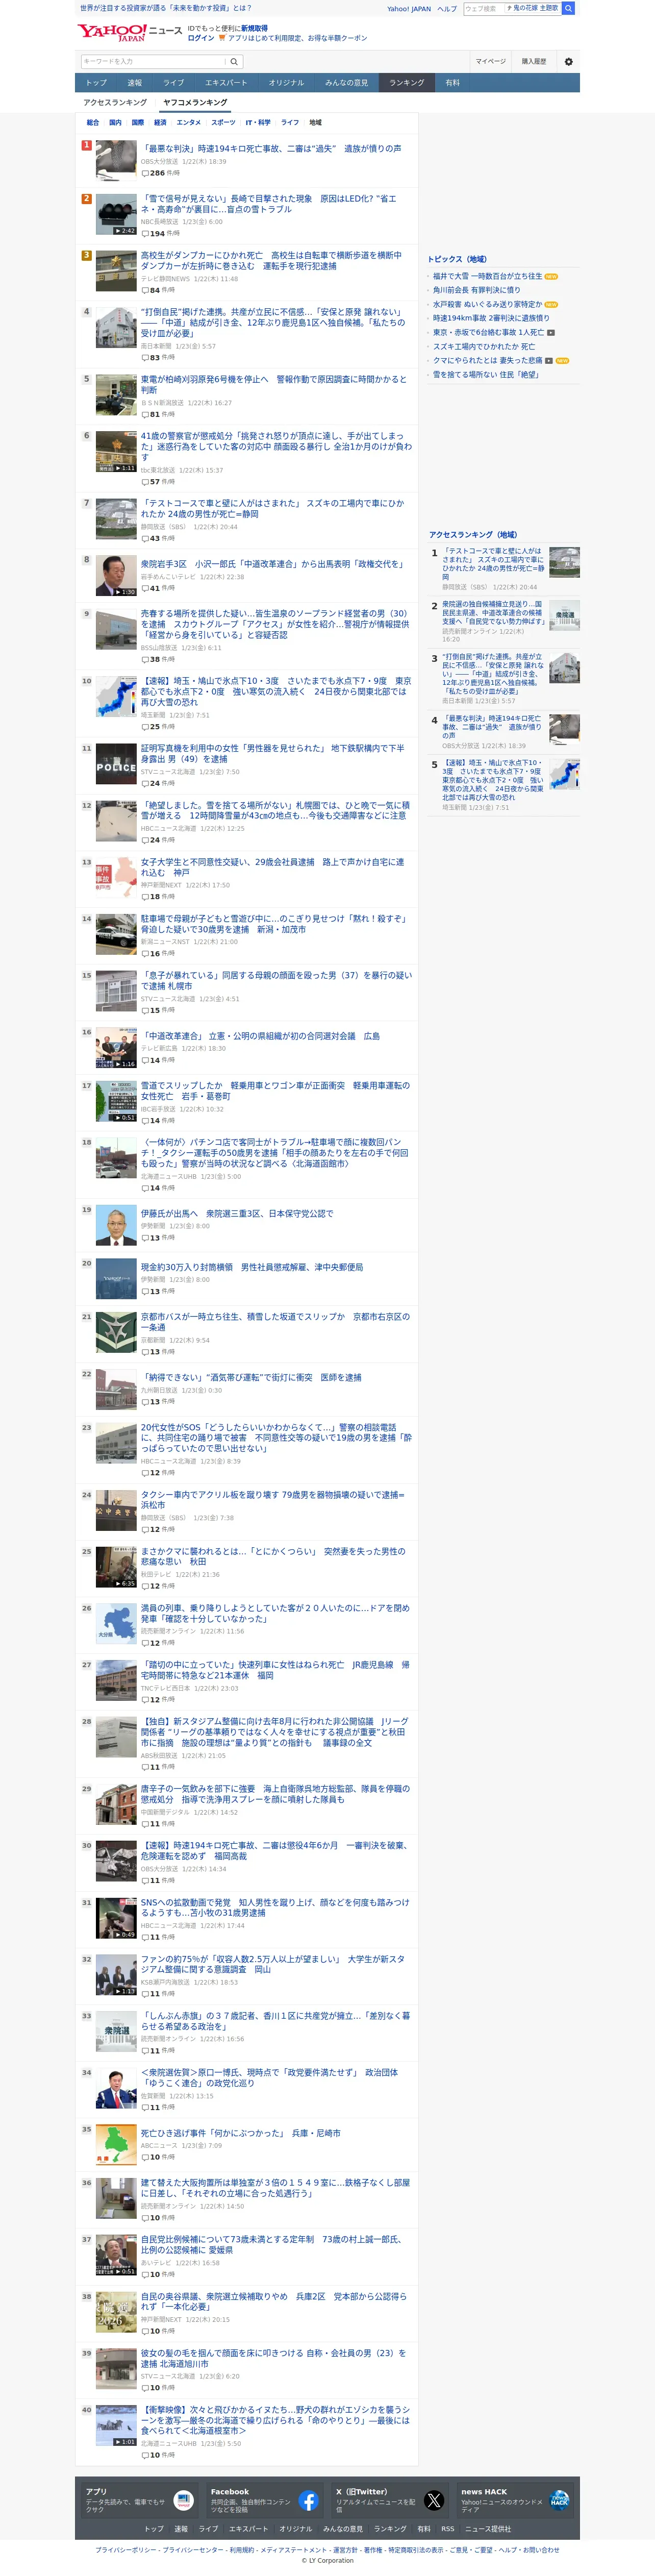
Task: Open the みんなの意見 navigation tab
Action: click(x=346, y=83)
